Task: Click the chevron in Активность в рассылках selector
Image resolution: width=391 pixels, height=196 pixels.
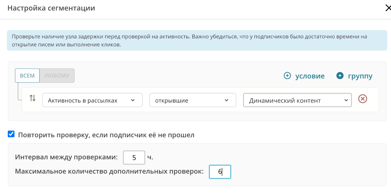Action: click(x=133, y=100)
